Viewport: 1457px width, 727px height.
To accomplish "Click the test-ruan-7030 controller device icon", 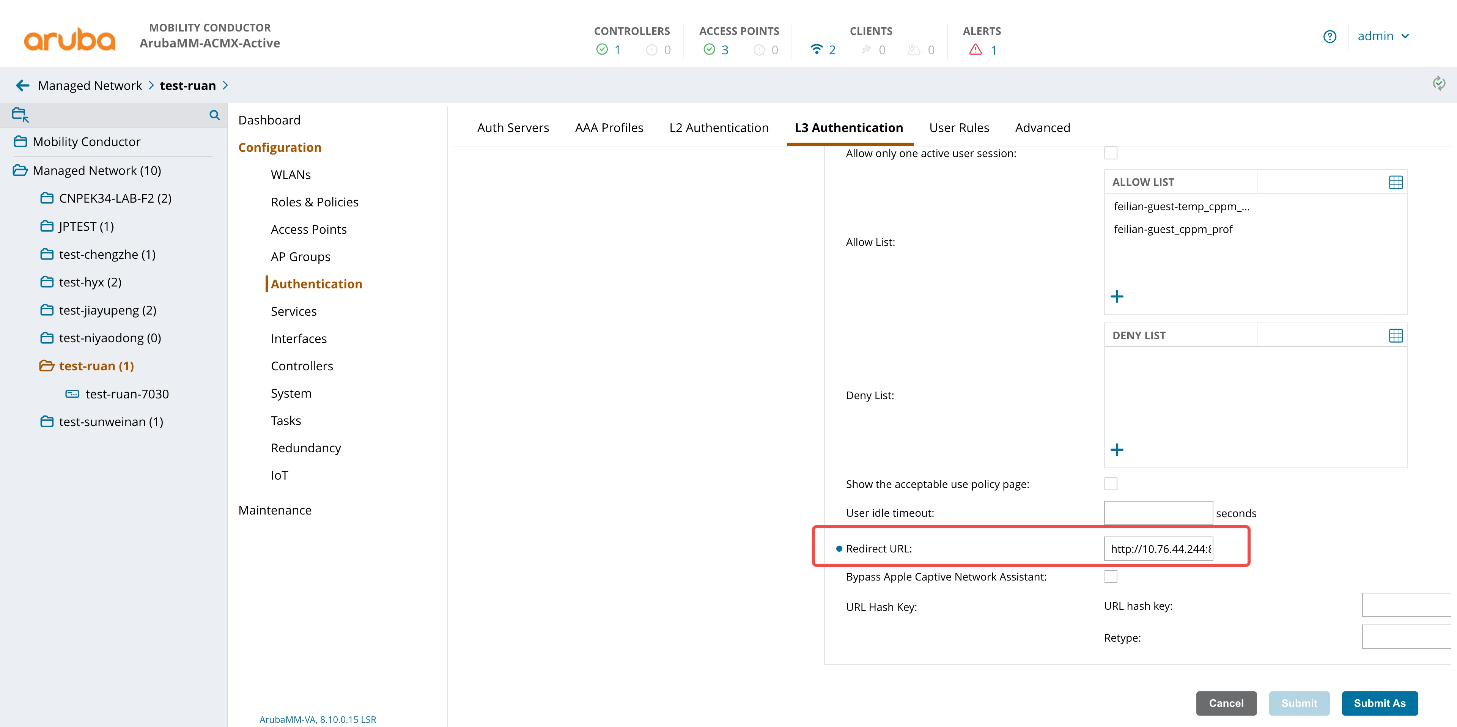I will (72, 394).
